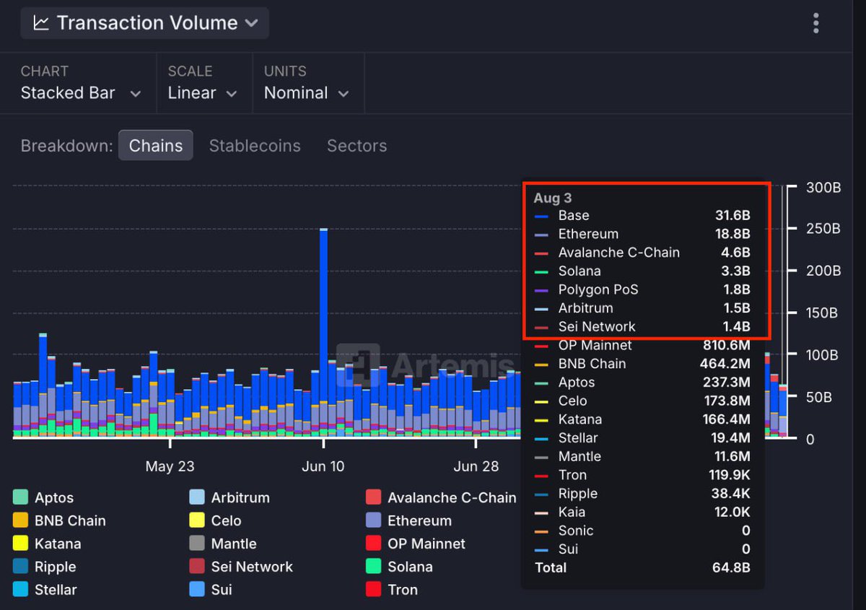
Task: Click the 300B y-axis label
Action: 823,188
